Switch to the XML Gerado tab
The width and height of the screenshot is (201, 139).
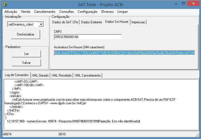[x=40, y=75]
